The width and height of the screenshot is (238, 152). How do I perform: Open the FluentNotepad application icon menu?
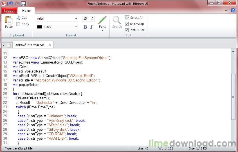tap(3, 3)
